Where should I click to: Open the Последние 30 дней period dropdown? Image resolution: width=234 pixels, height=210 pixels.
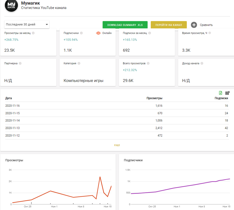27,25
